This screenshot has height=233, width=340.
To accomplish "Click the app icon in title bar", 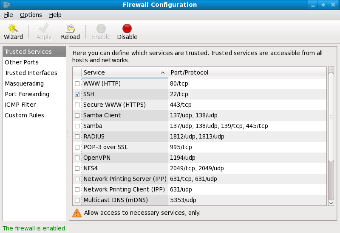I will pyautogui.click(x=6, y=5).
